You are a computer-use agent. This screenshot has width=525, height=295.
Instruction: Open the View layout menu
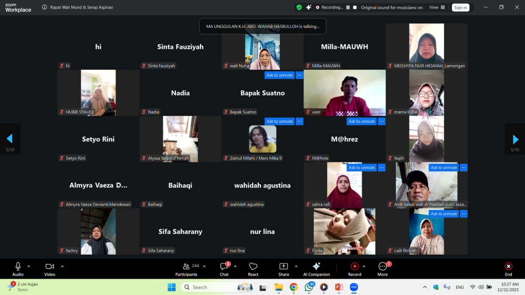pyautogui.click(x=437, y=7)
